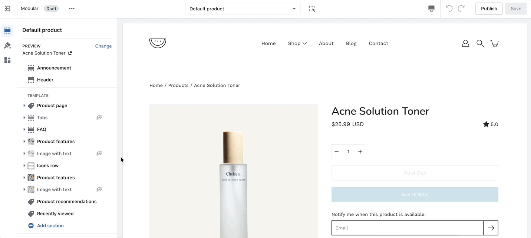Click Change preview product link
Viewport: 531px width, 238px height.
103,46
